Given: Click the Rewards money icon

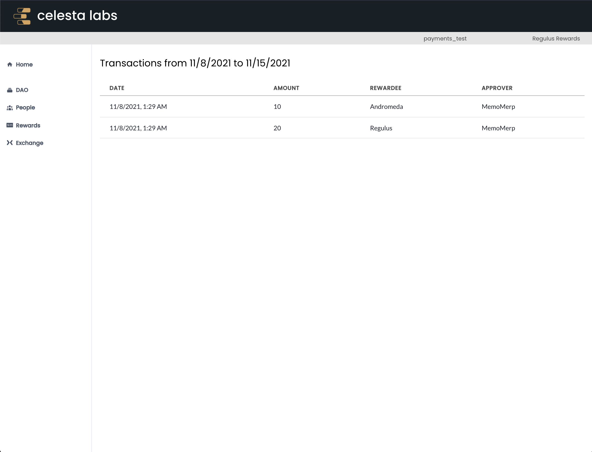Looking at the screenshot, I should coord(10,125).
